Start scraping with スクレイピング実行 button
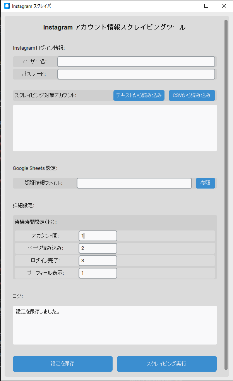The height and width of the screenshot is (381, 233). click(x=166, y=364)
